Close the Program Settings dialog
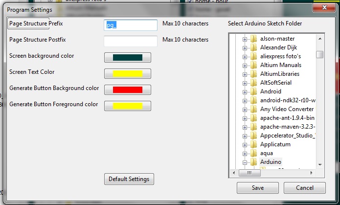Image resolution: width=340 pixels, height=205 pixels. 324,7
